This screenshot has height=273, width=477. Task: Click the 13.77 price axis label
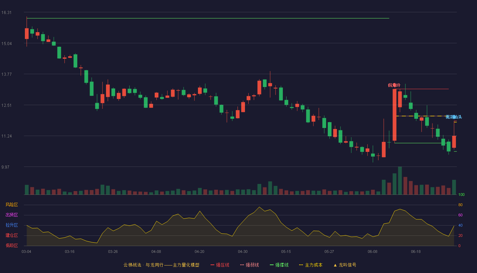[6, 74]
